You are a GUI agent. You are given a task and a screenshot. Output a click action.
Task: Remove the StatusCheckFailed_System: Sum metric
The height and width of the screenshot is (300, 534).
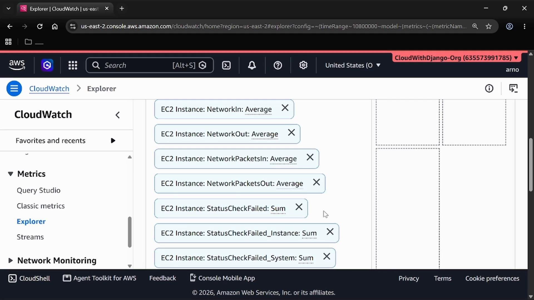[327, 256]
